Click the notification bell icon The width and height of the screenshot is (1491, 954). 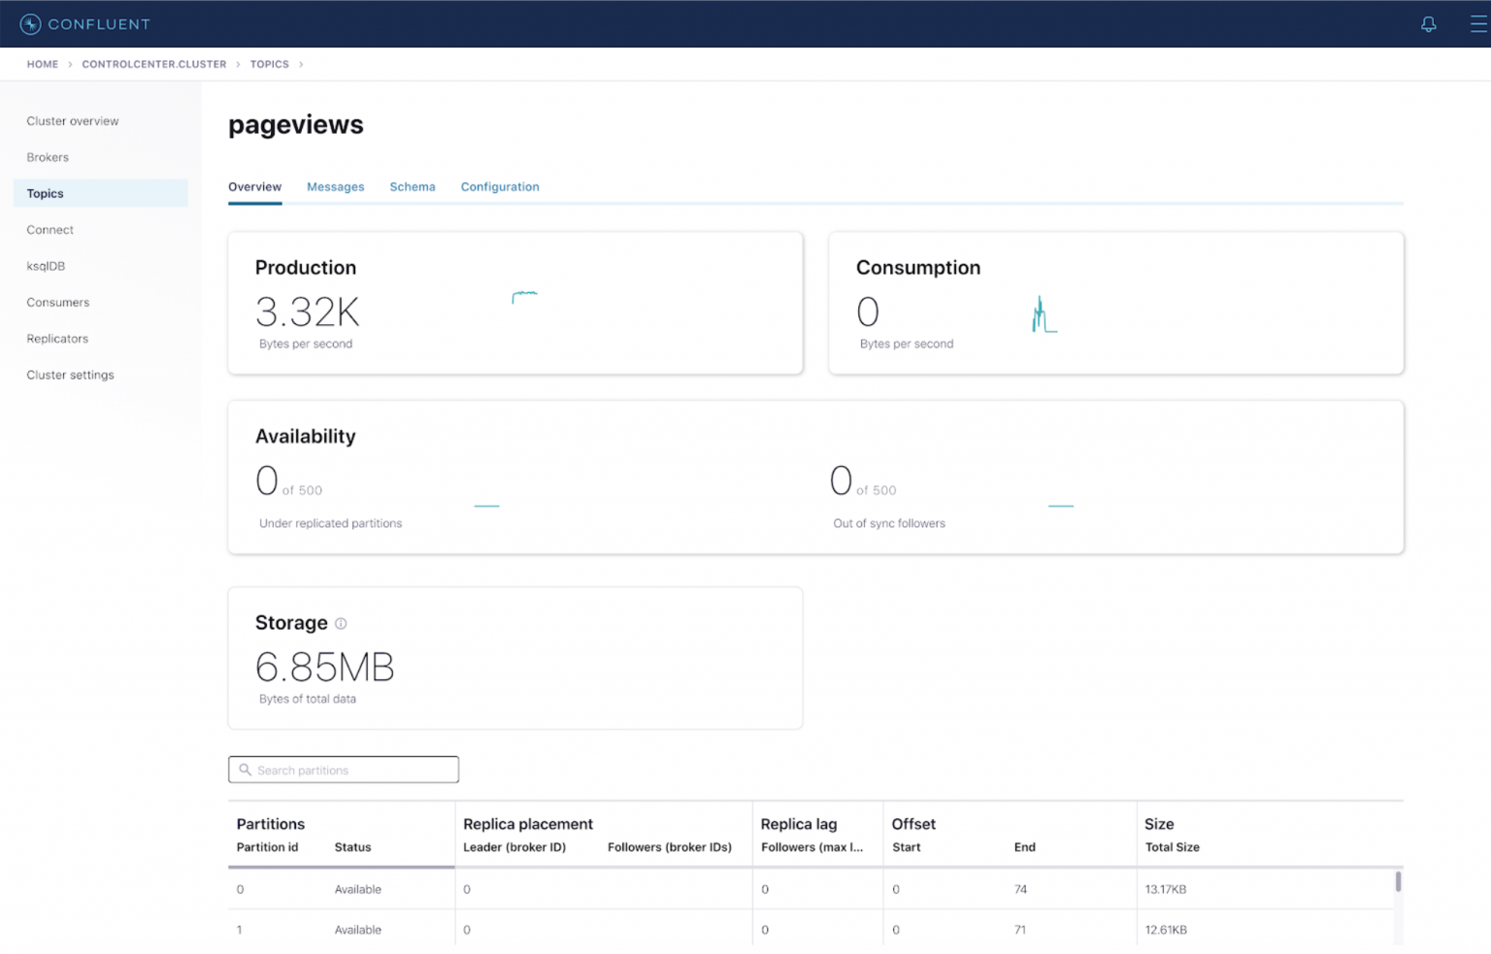pyautogui.click(x=1428, y=24)
